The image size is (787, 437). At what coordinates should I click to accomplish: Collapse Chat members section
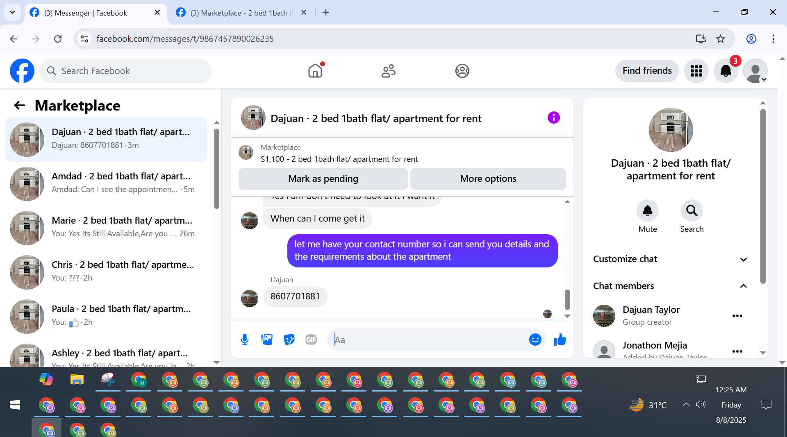pos(670,286)
